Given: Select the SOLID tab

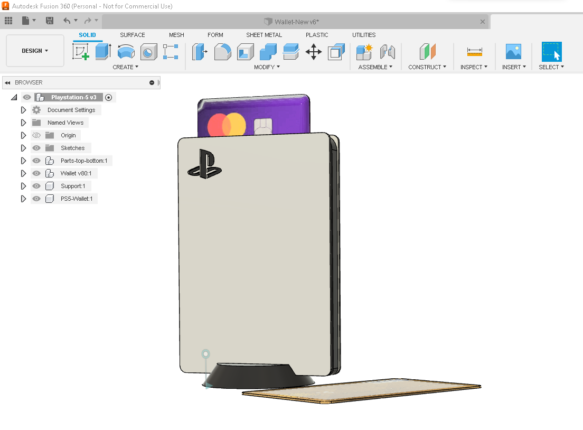Looking at the screenshot, I should [x=87, y=35].
